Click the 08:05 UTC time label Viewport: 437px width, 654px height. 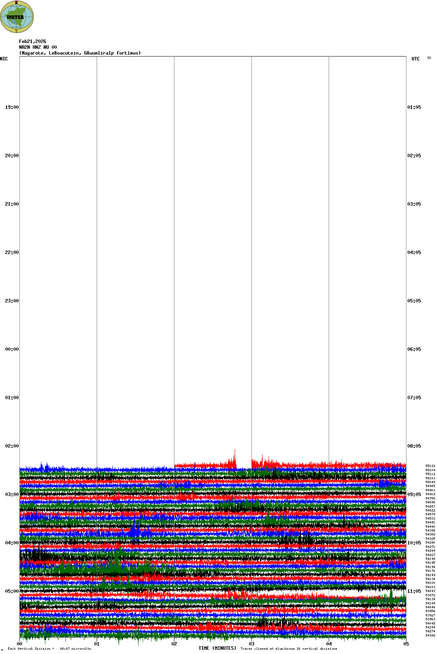point(414,446)
